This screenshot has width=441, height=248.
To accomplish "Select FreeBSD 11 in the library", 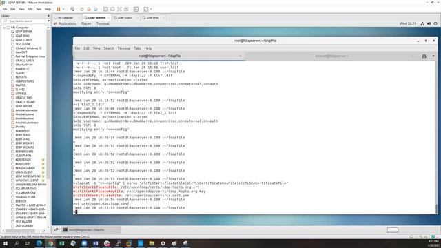I will coord(22,69).
